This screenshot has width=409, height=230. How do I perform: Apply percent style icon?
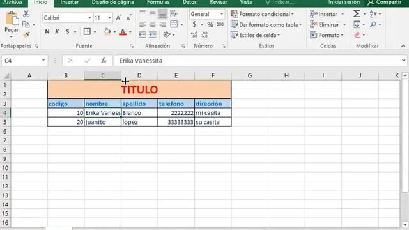(x=210, y=24)
